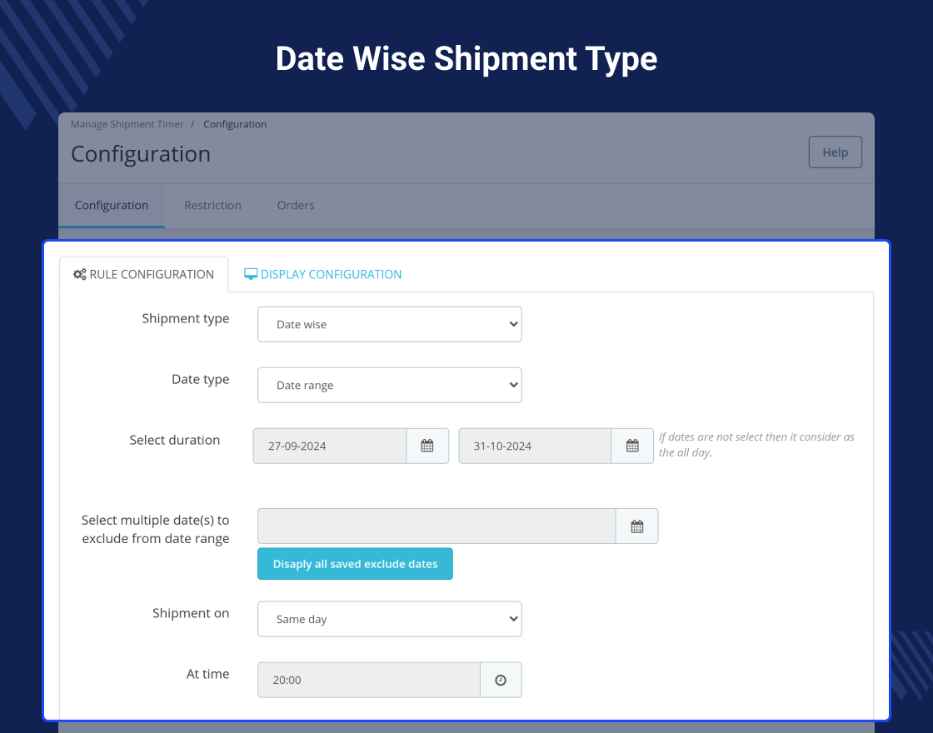Open Shipment type dropdown
Screen dimensions: 933x733
click(x=390, y=324)
